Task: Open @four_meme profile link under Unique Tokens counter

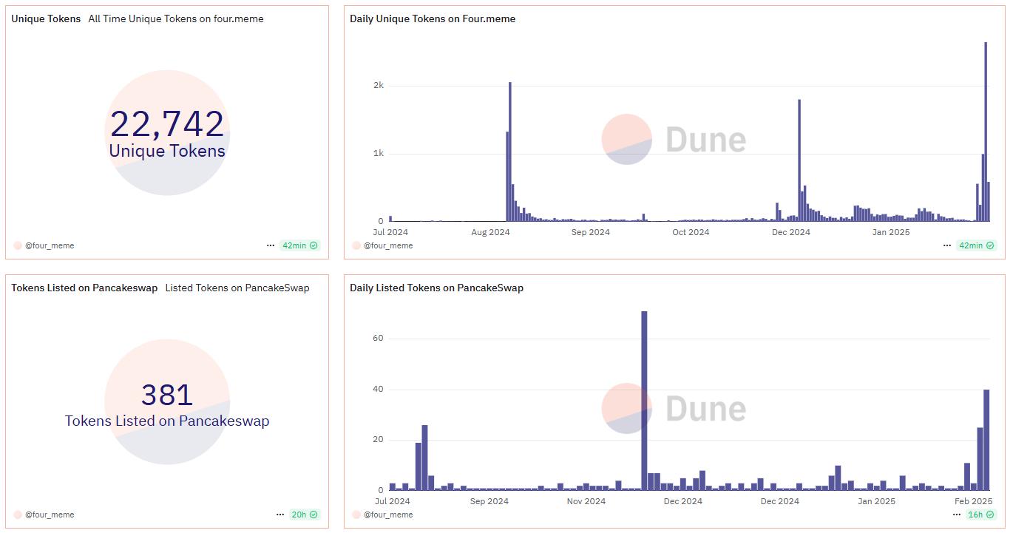Action: tap(50, 245)
